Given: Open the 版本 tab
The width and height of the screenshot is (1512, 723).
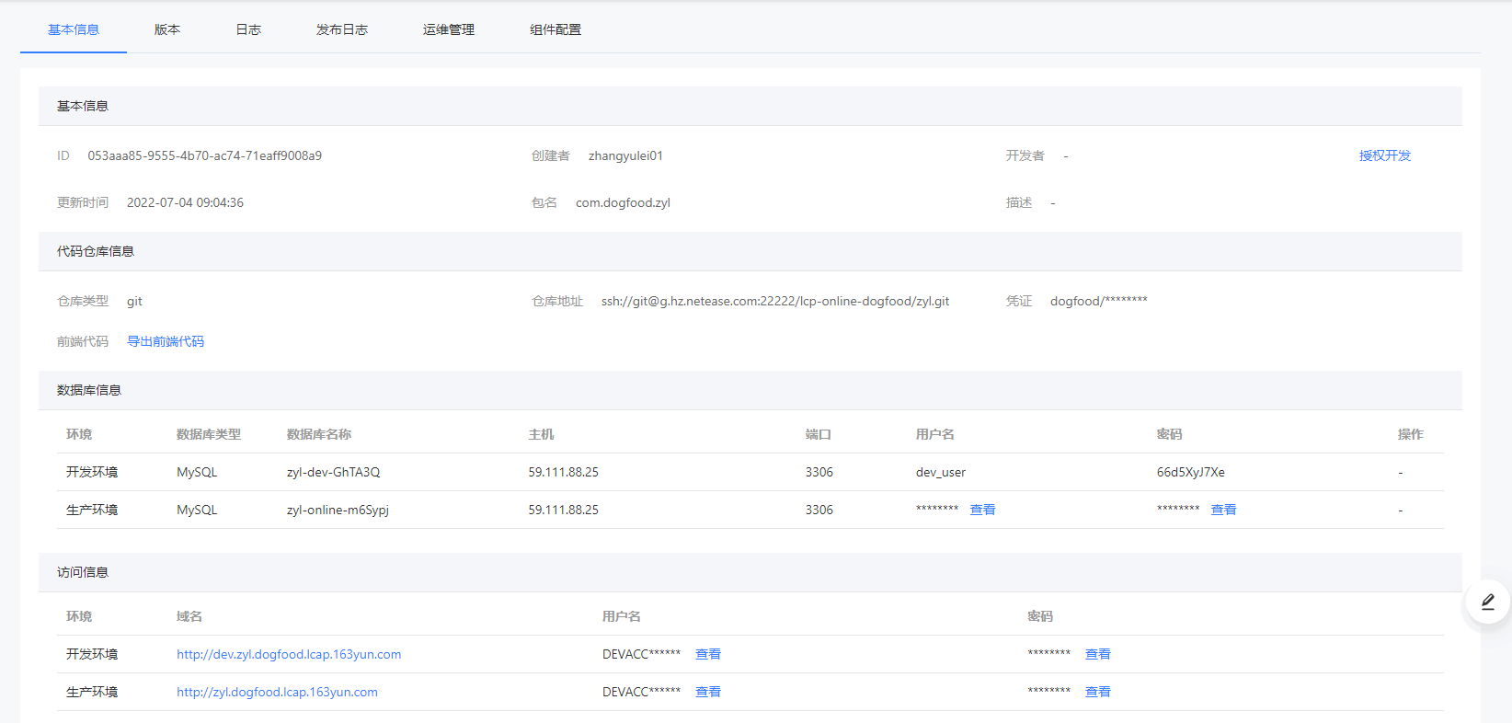Looking at the screenshot, I should (x=167, y=29).
